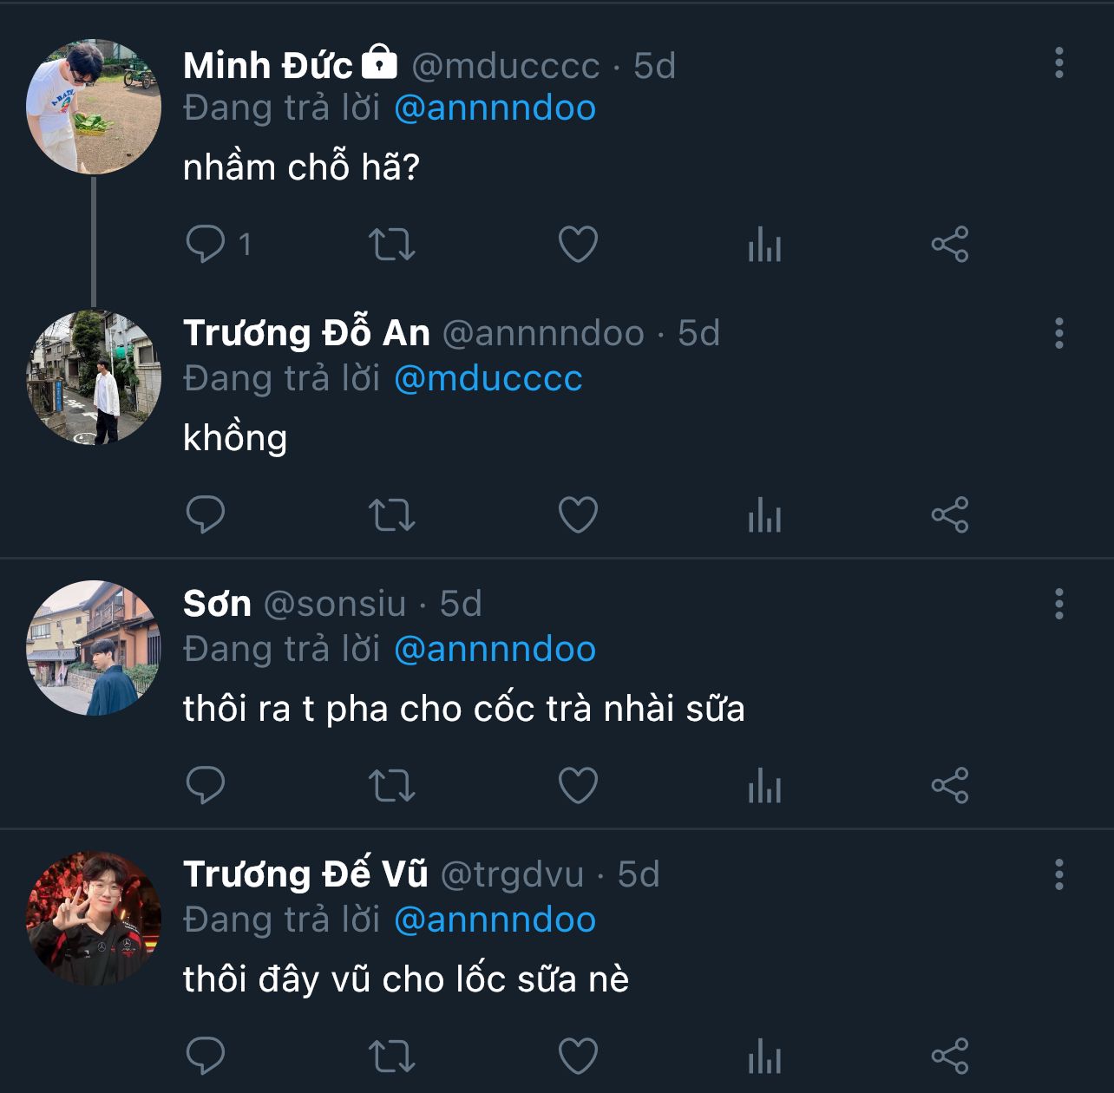Open more options on Trương Đế Vũ's tweet
The image size is (1114, 1093).
pos(1058,874)
